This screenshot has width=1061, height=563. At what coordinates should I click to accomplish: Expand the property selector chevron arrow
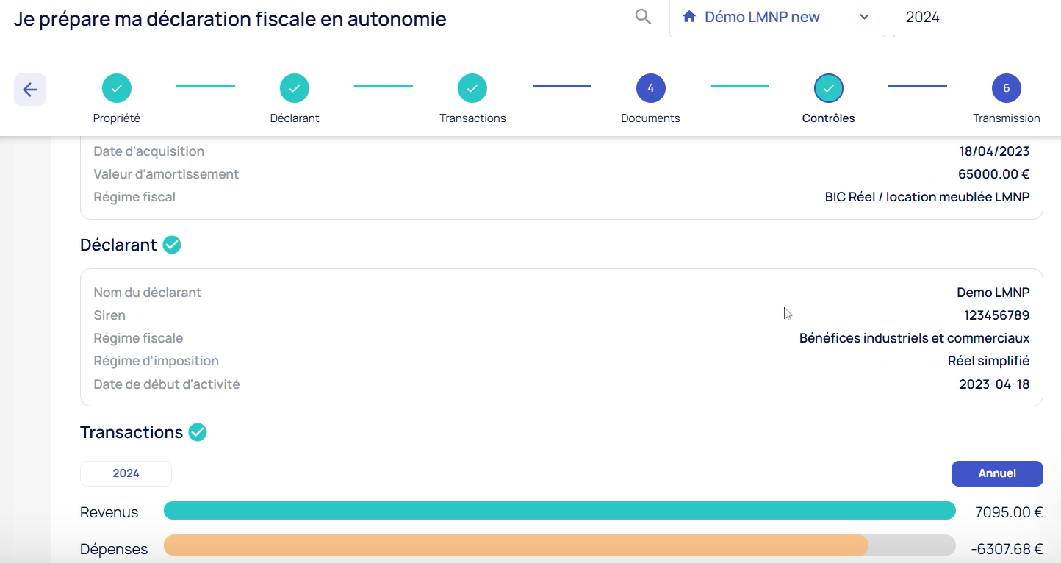click(x=864, y=17)
